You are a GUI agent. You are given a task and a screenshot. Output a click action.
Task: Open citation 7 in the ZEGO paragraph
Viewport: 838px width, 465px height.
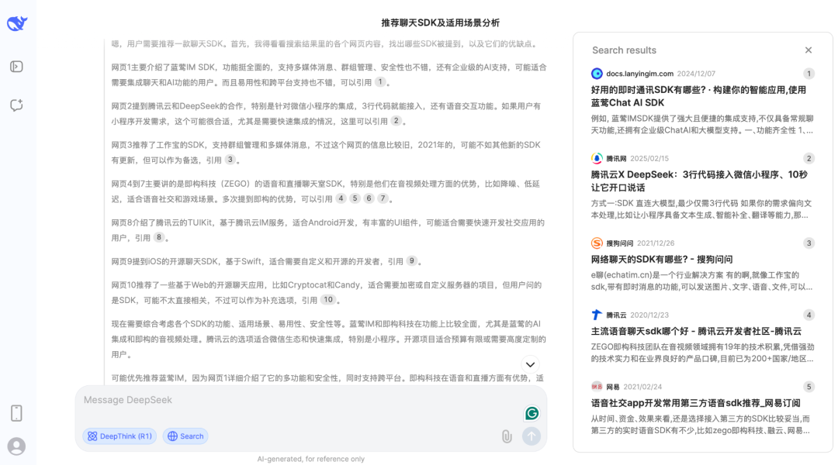(383, 198)
